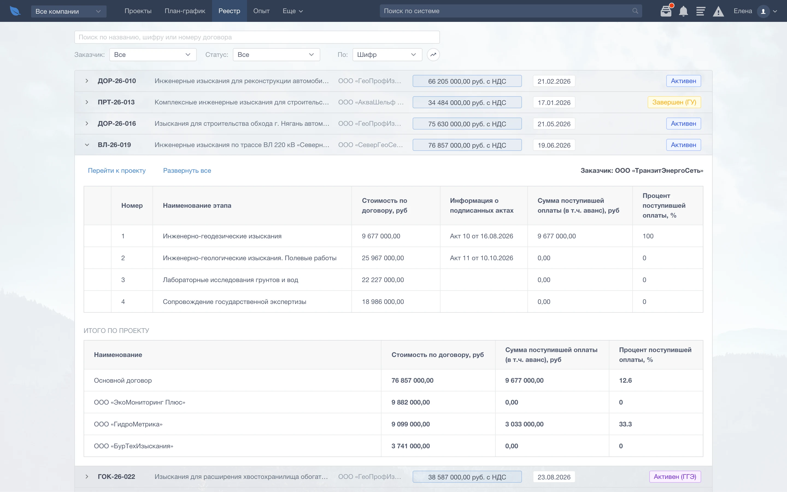
Task: Click the Завершен (ГУ) status badge
Action: (x=674, y=102)
